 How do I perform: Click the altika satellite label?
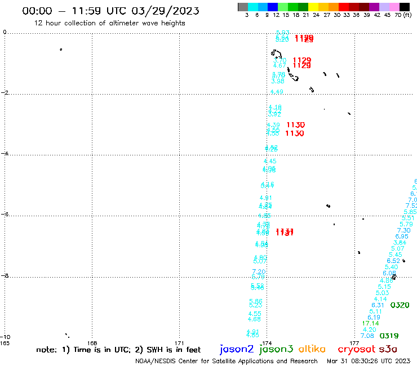(312, 349)
